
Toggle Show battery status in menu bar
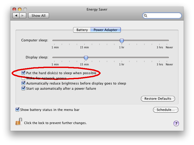pyautogui.click(x=17, y=110)
